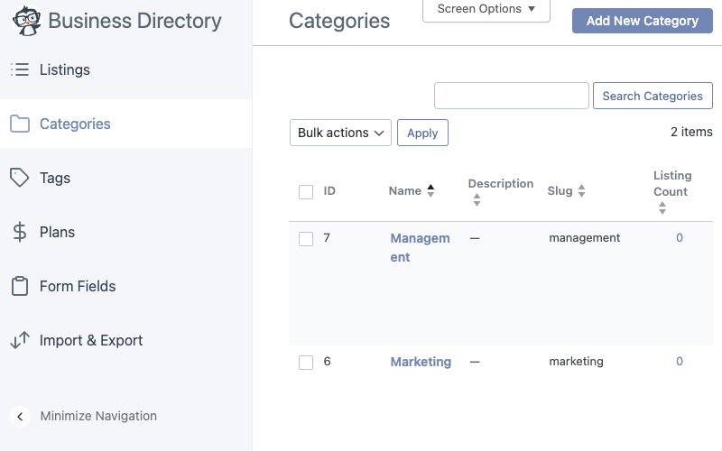The width and height of the screenshot is (722, 451).
Task: Expand the Screen Options panel
Action: [x=486, y=9]
